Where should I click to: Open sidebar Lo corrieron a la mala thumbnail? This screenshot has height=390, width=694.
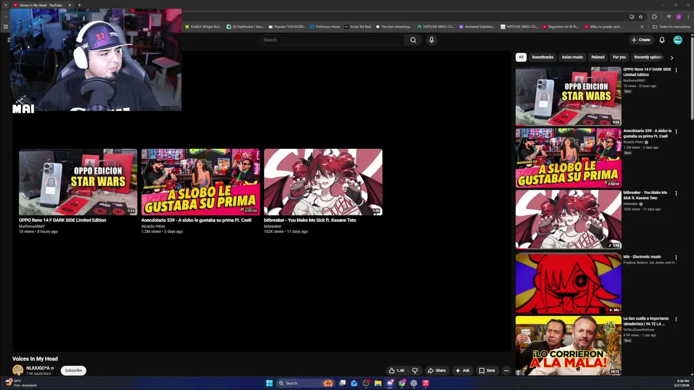(568, 346)
